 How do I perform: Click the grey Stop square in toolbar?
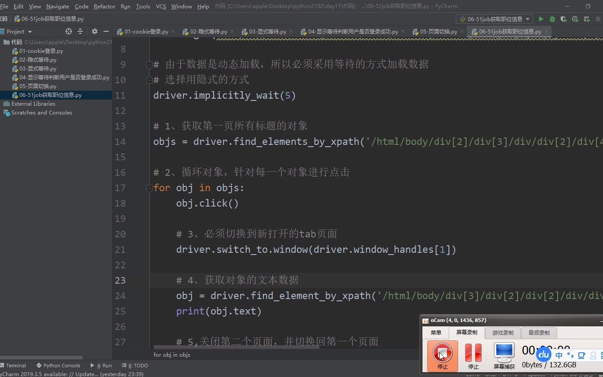click(598, 19)
